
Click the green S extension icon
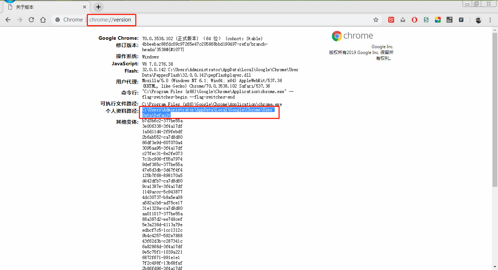[426, 20]
